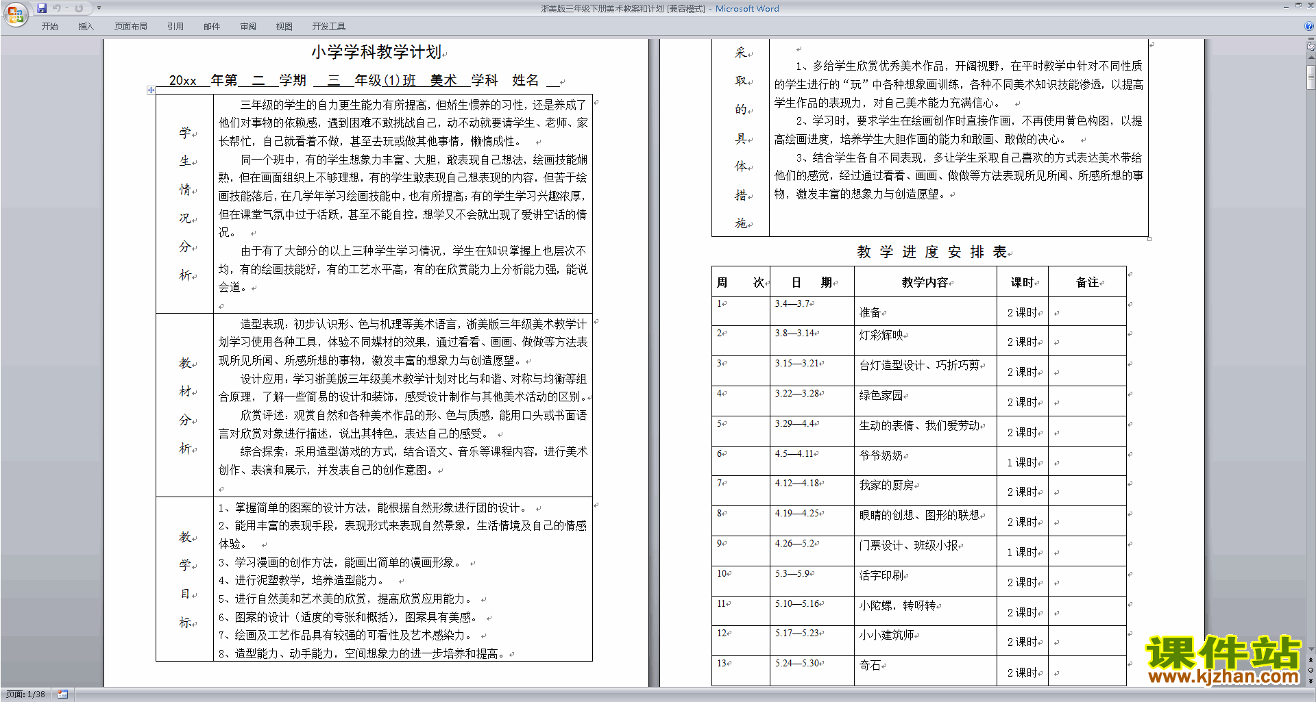Go to previous page with double-up arrow
The image size is (1316, 702).
pyautogui.click(x=1311, y=660)
